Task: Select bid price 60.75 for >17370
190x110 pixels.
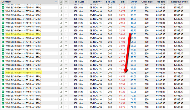Action: [122, 107]
